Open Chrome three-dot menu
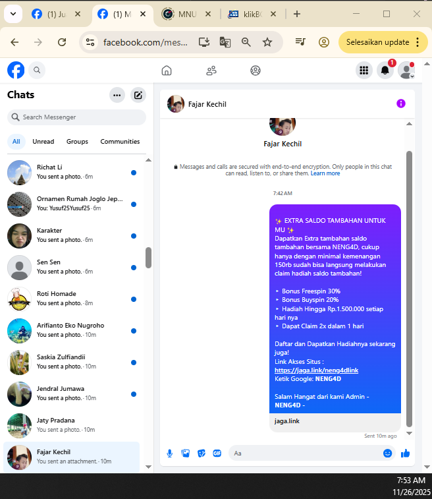Viewport: 432px width, 499px height. tap(418, 42)
